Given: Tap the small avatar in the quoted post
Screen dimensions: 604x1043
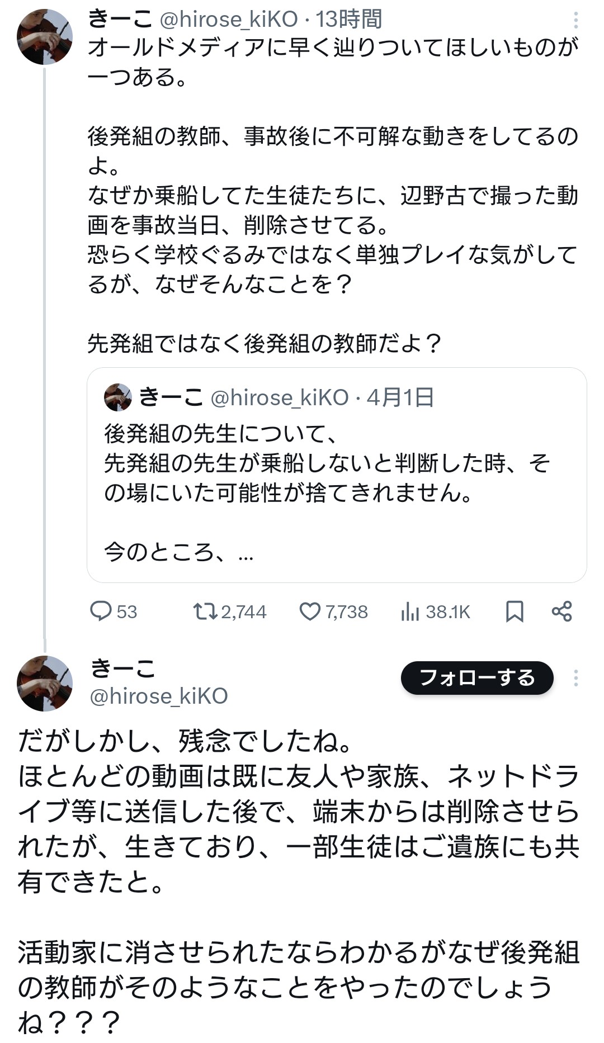Looking at the screenshot, I should 118,397.
